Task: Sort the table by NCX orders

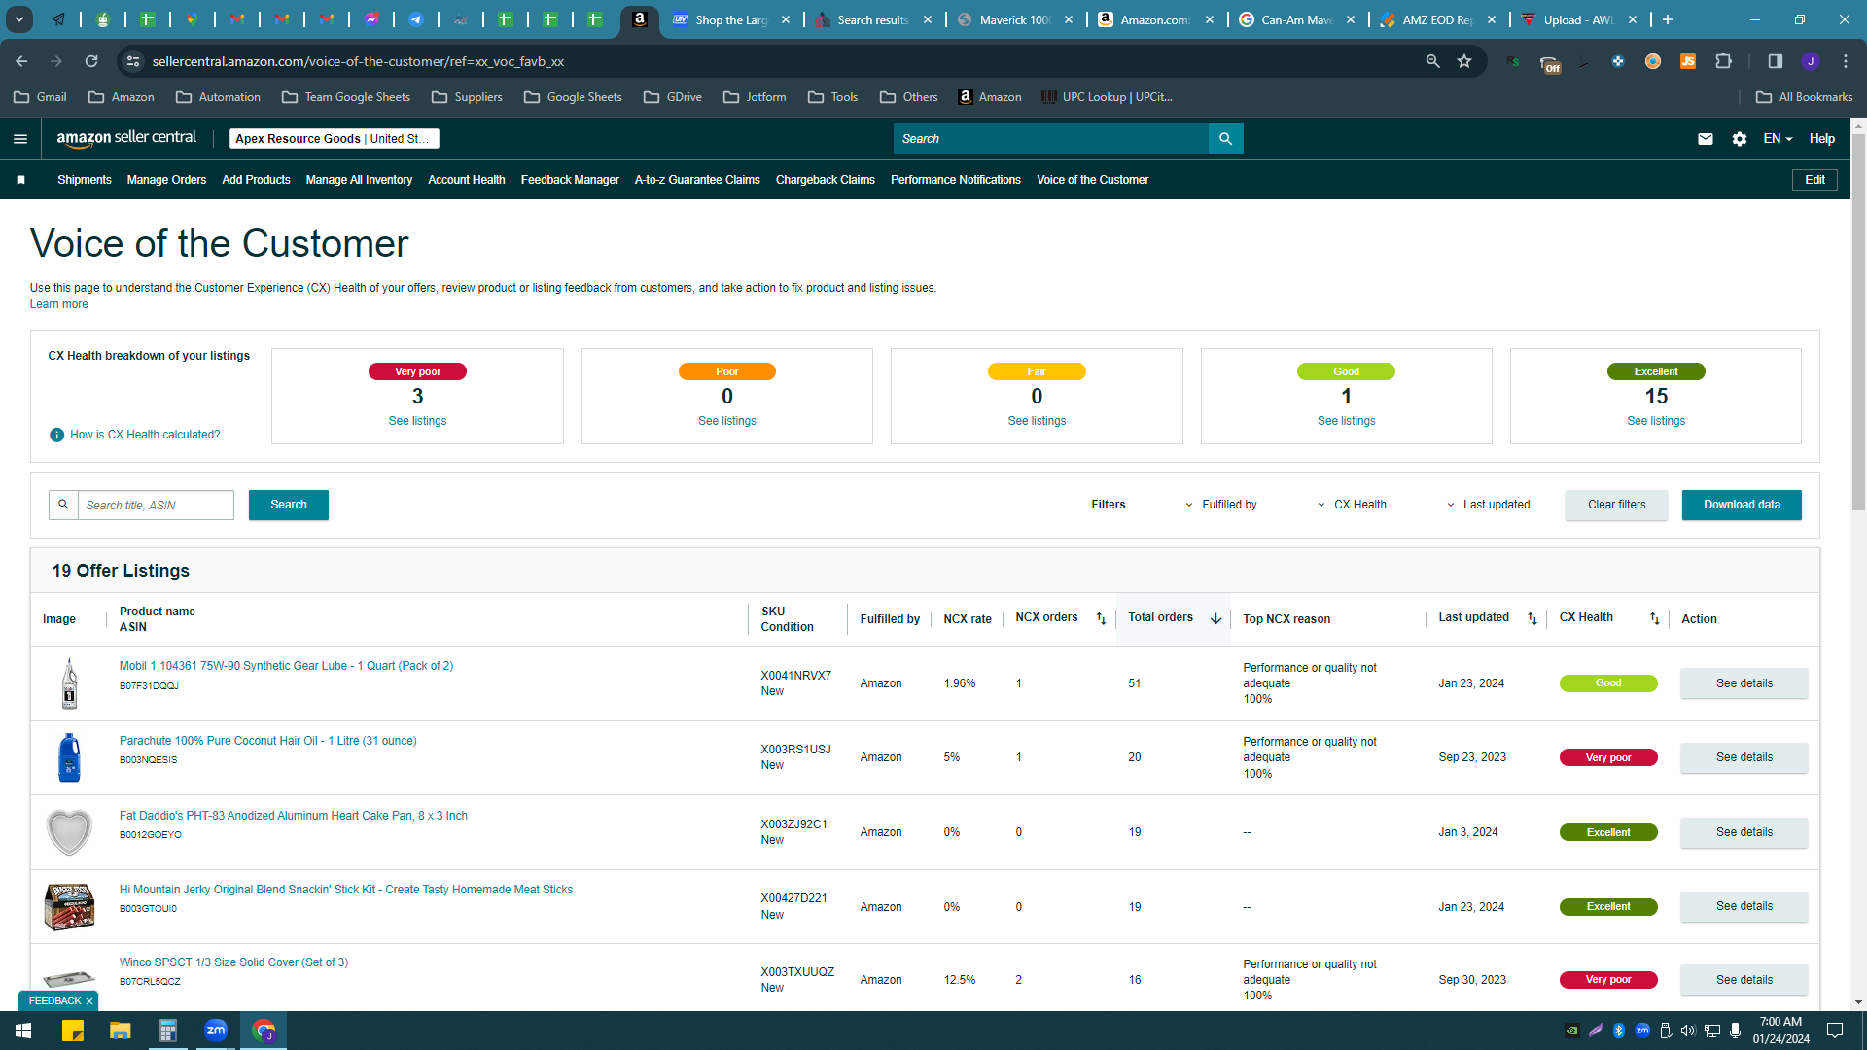Action: coord(1101,618)
